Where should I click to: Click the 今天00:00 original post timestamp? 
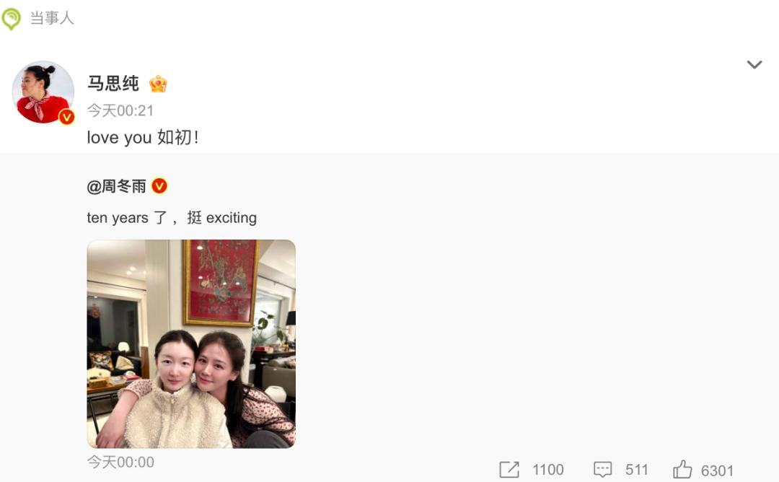click(x=120, y=462)
